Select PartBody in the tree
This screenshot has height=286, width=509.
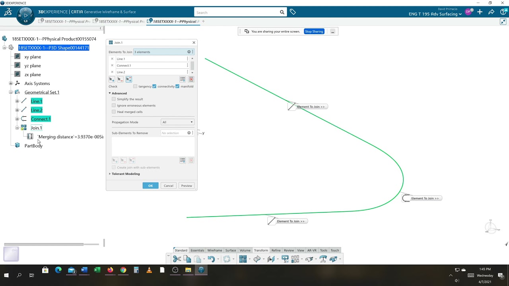pos(33,146)
